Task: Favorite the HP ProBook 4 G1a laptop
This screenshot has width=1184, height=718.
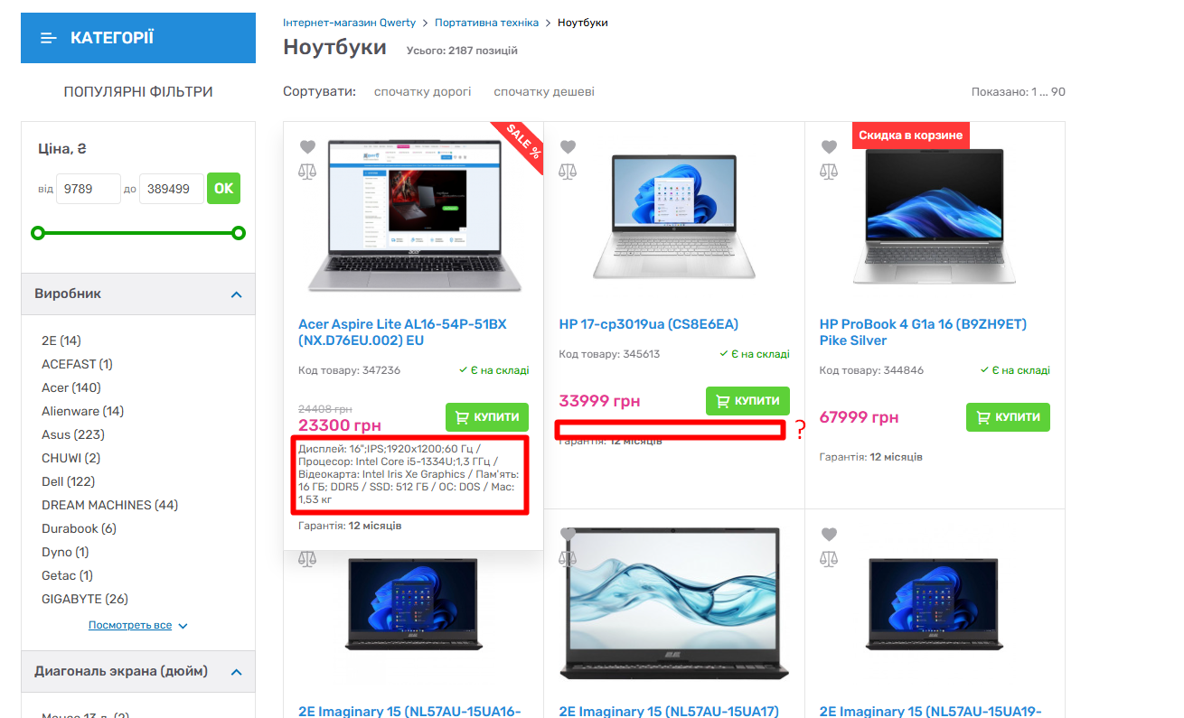Action: pyautogui.click(x=829, y=147)
